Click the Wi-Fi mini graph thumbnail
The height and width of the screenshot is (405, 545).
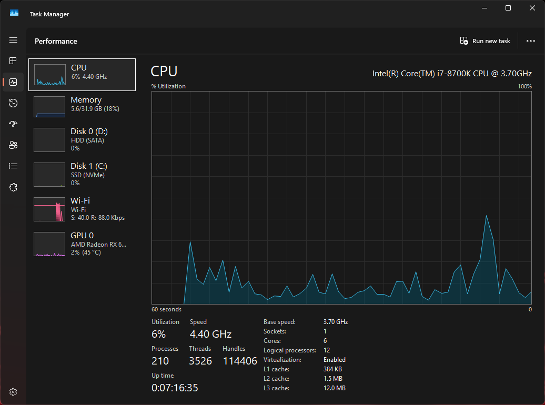49,209
